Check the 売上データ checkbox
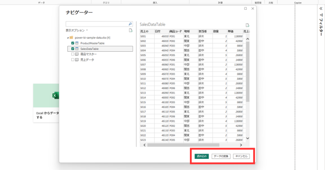 tap(73, 60)
